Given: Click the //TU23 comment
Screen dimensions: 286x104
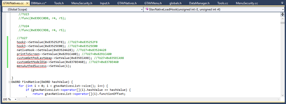Looking at the screenshot, I should pos(24,14).
